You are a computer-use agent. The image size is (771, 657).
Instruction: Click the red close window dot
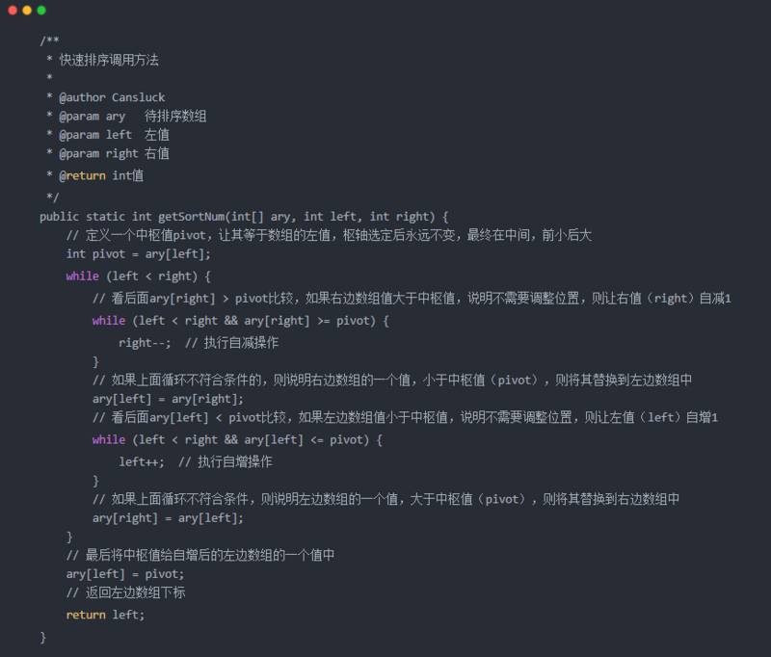13,11
